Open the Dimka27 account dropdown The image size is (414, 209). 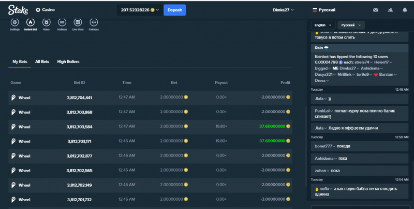coord(283,10)
